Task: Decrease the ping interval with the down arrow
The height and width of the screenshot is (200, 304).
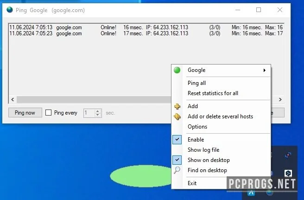Action: [x=97, y=115]
